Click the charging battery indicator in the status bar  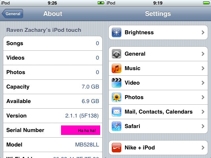click(x=101, y=3)
